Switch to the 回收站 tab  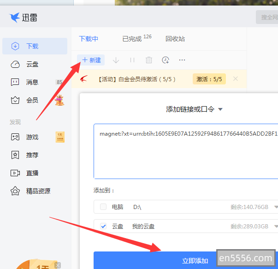point(175,39)
